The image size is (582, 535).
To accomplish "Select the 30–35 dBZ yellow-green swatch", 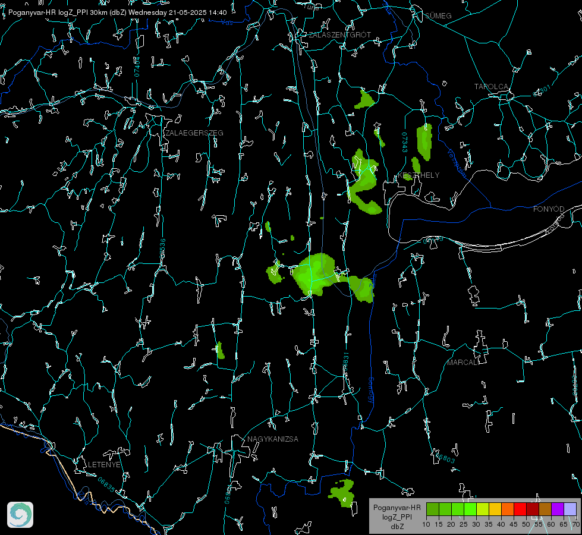I will click(x=483, y=509).
